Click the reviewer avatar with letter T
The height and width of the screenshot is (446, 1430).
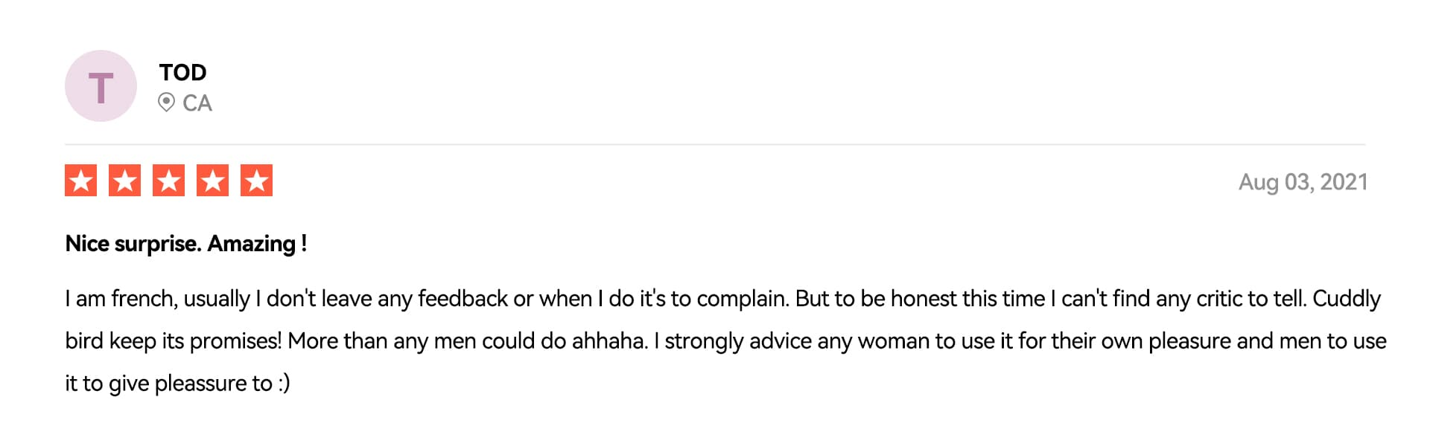[101, 86]
